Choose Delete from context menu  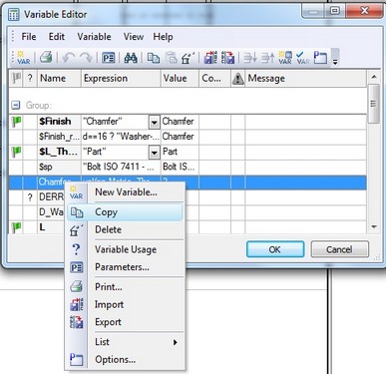click(x=125, y=229)
